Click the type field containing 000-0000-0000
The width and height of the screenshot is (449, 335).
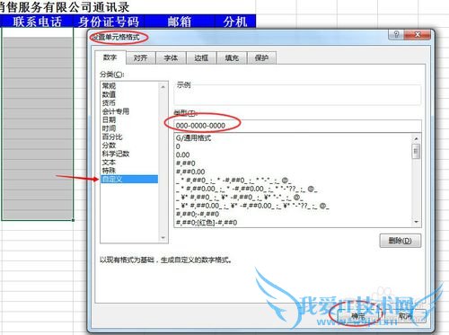point(297,126)
